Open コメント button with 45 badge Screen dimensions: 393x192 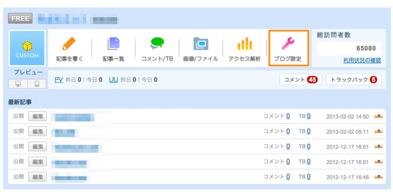pyautogui.click(x=301, y=80)
